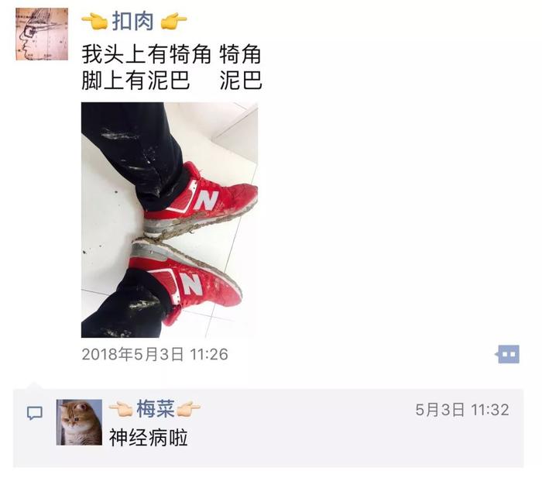
Task: Open the muddy red sneakers photo
Action: (170, 219)
